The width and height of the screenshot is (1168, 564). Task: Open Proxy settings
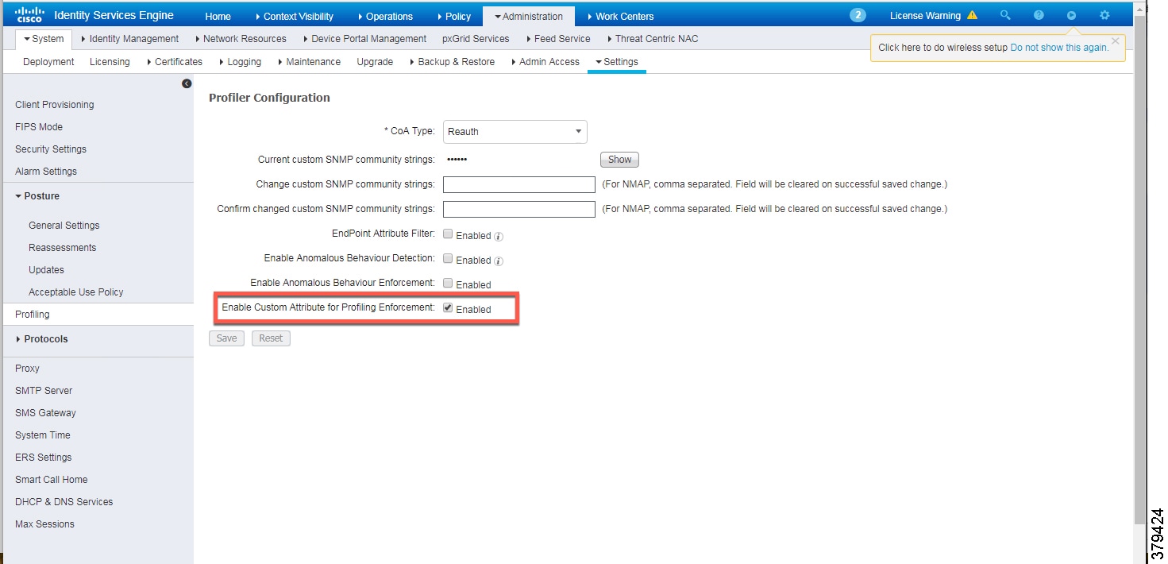click(27, 369)
